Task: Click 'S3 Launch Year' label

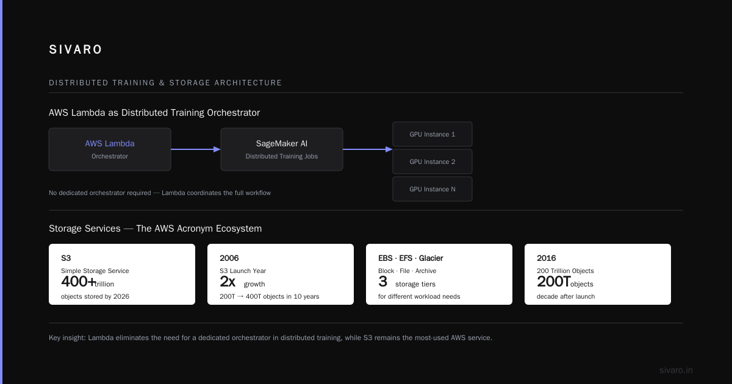Action: [243, 271]
